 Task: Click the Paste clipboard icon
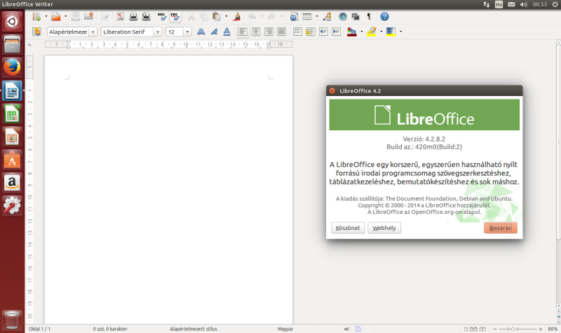pos(216,16)
